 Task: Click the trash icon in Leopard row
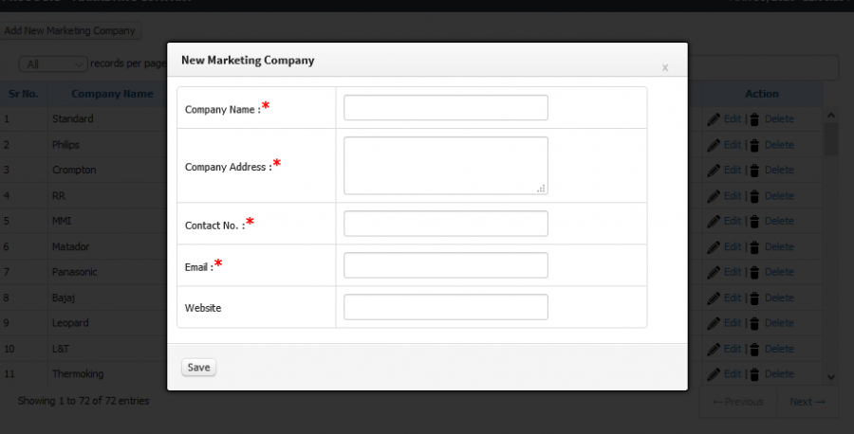tap(754, 323)
